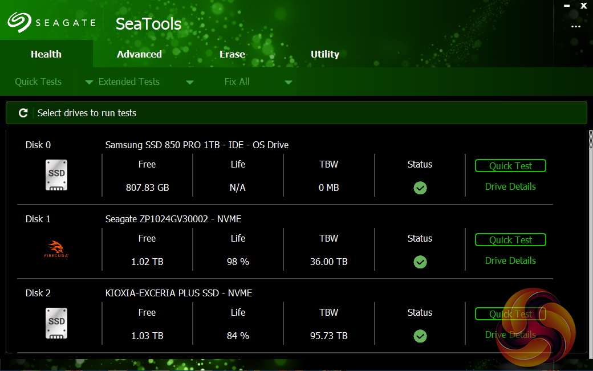Screen dimensions: 593x371
Task: Expand the Fix All dropdown arrow
Action: click(x=289, y=82)
